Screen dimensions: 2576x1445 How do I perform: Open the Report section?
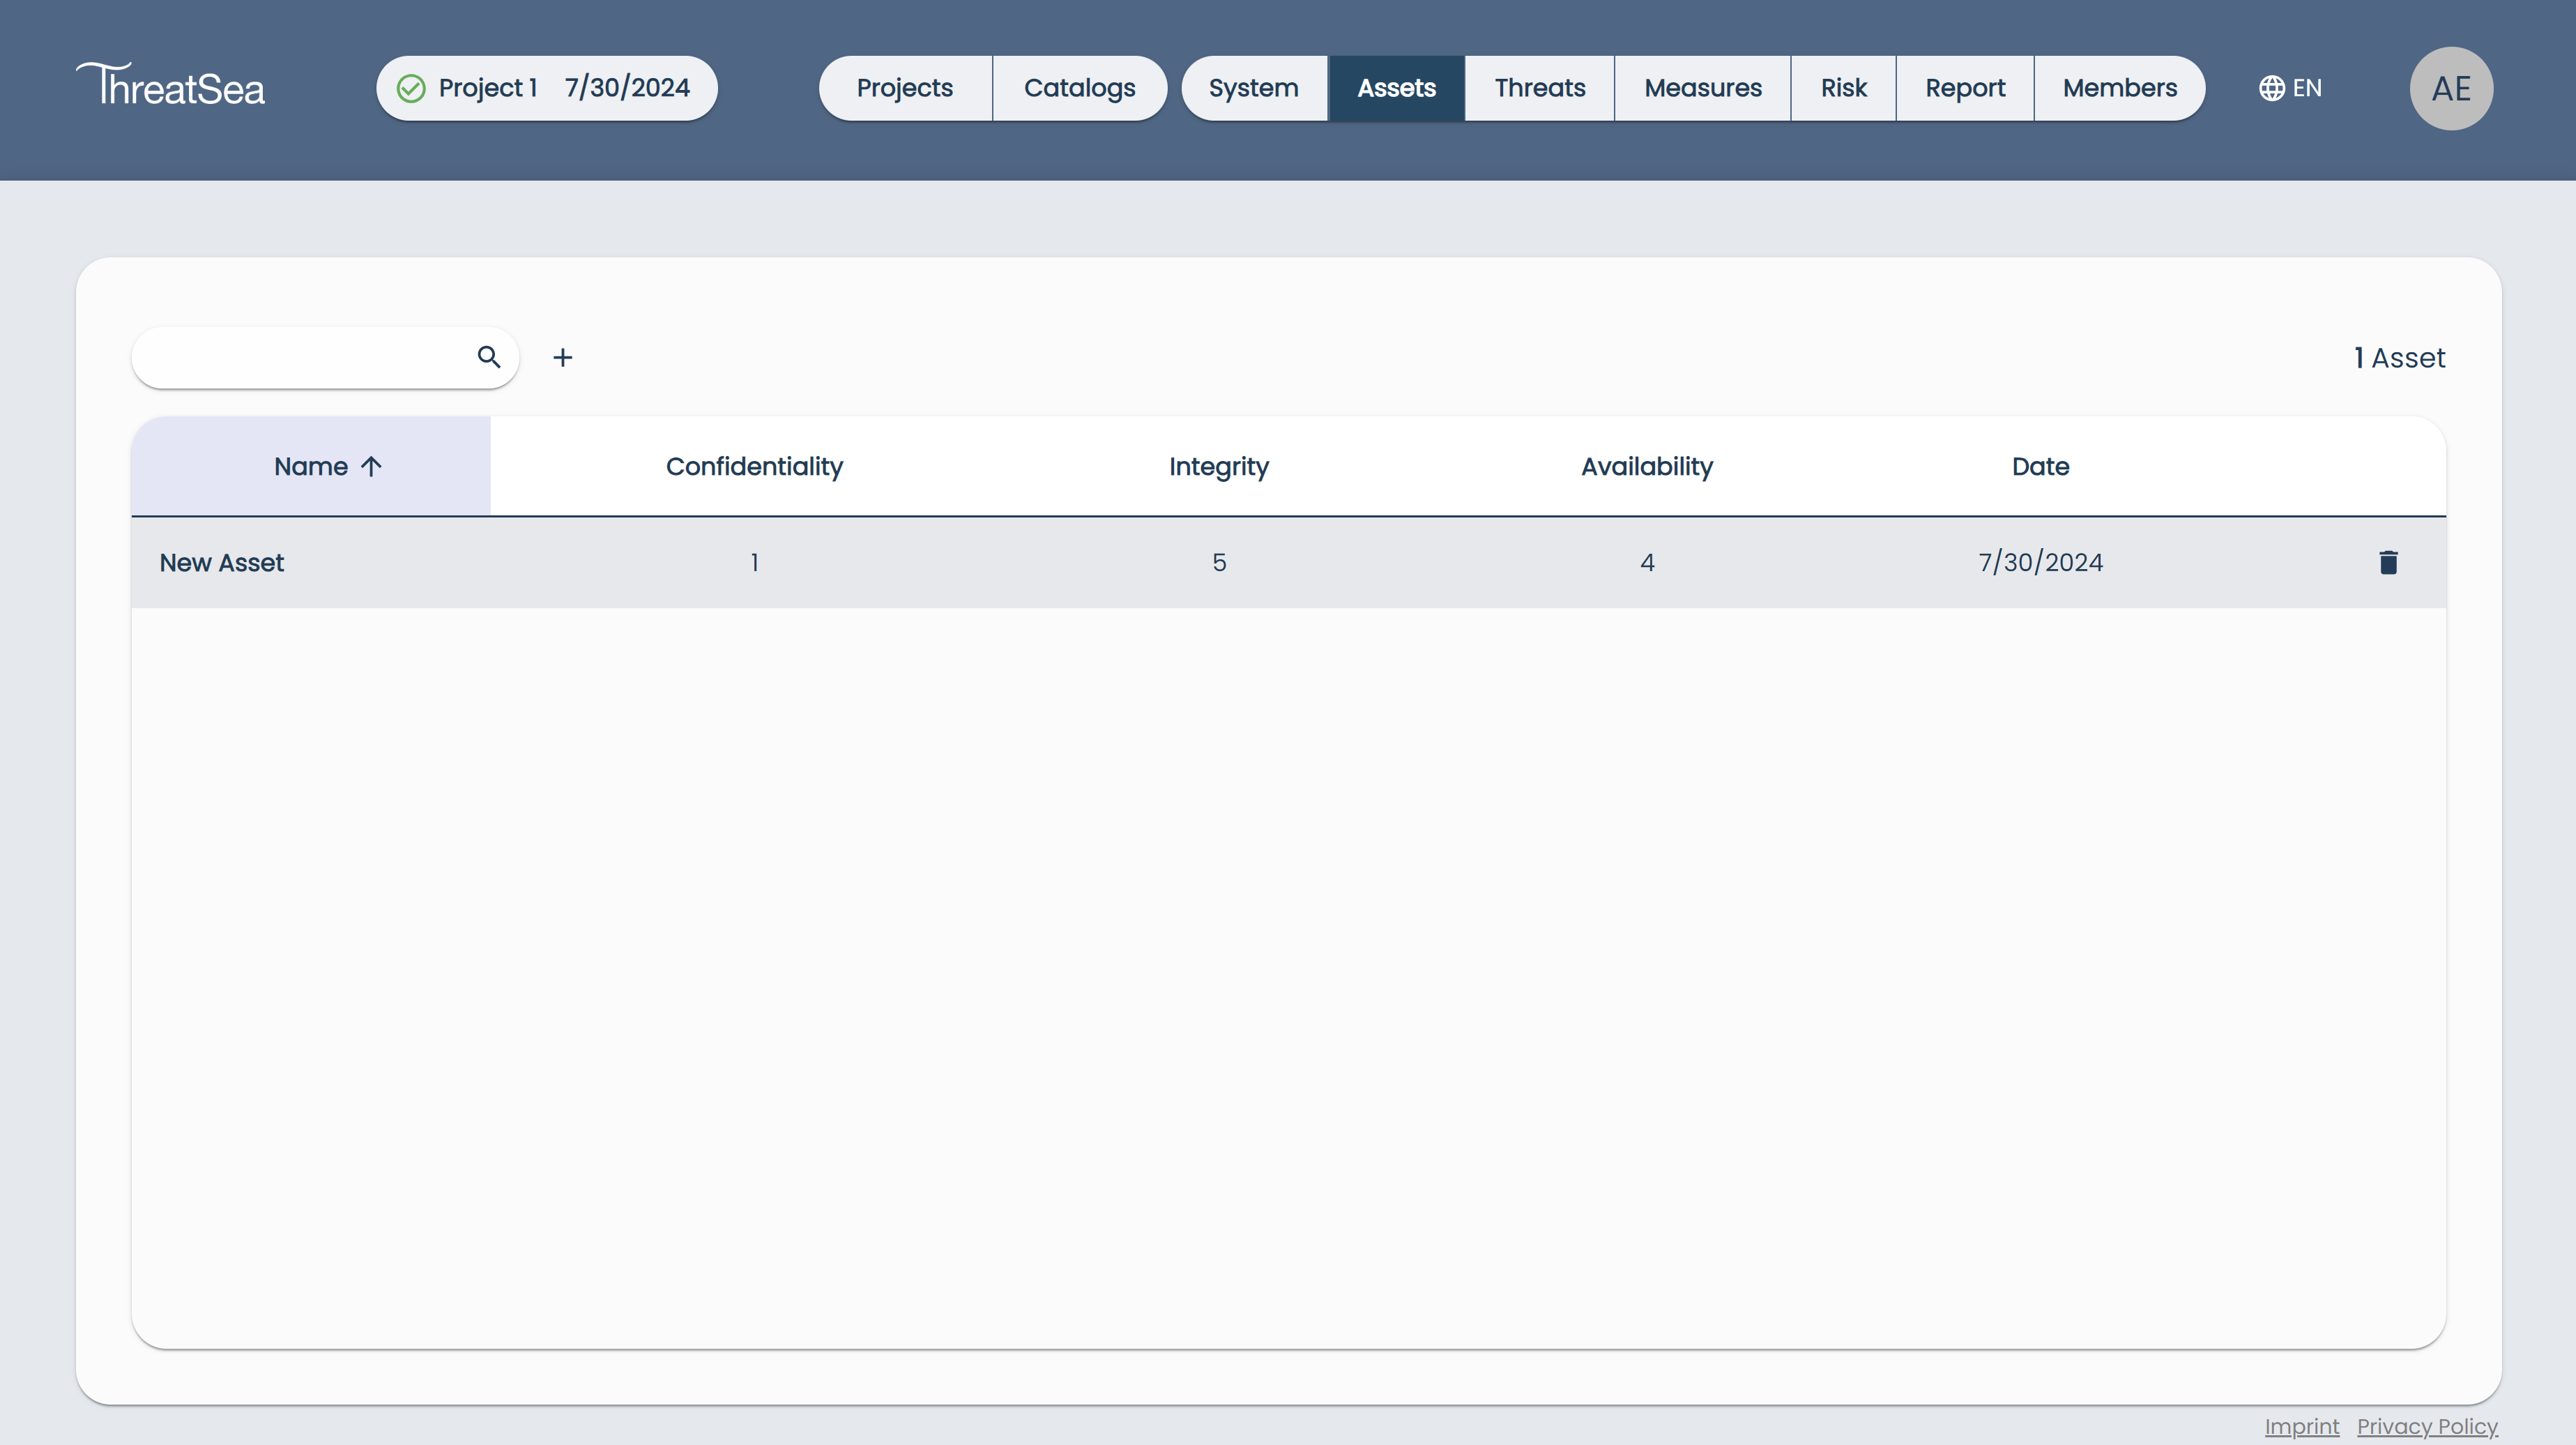(1964, 88)
